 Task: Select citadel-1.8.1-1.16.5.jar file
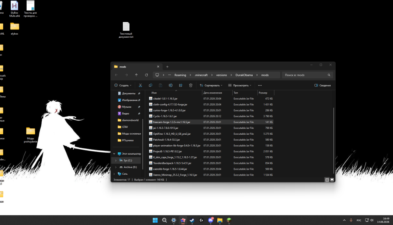coord(211,99)
